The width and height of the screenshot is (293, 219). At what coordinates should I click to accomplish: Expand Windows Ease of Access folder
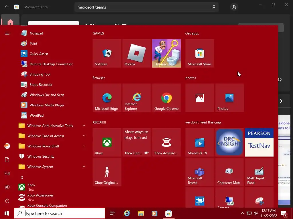[52, 136]
